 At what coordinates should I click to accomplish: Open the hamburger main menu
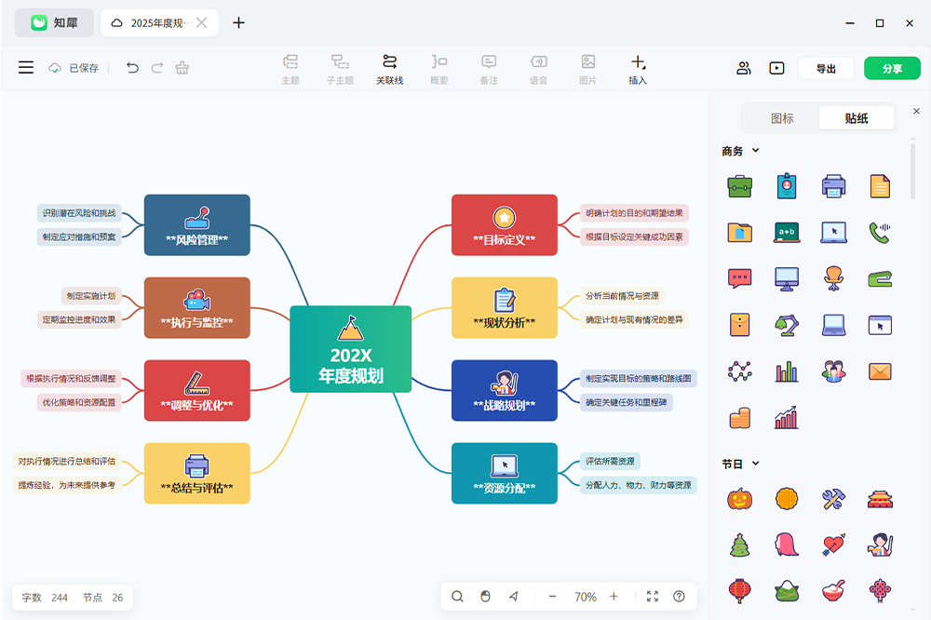coord(26,68)
